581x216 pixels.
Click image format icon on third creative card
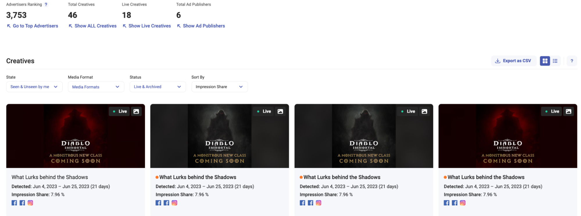click(x=424, y=111)
